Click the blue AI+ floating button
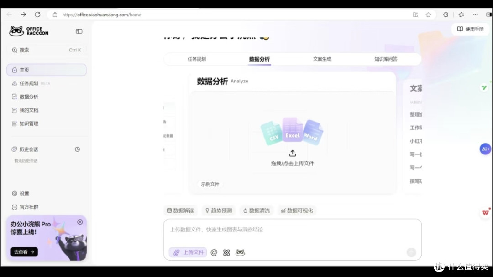Screen dimensions: 493x277 pos(485,149)
